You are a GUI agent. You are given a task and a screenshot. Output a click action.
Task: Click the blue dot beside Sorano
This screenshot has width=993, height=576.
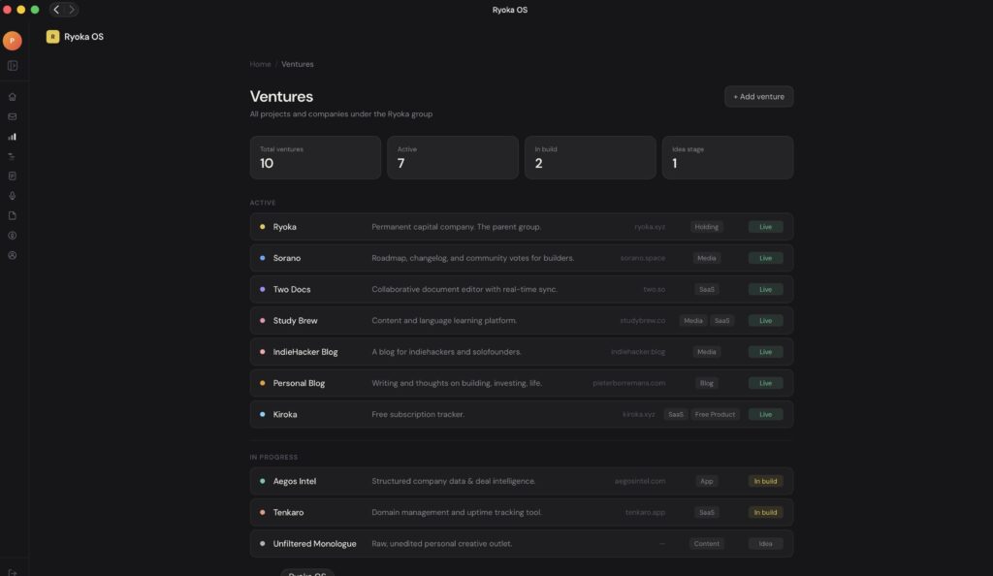(x=262, y=258)
